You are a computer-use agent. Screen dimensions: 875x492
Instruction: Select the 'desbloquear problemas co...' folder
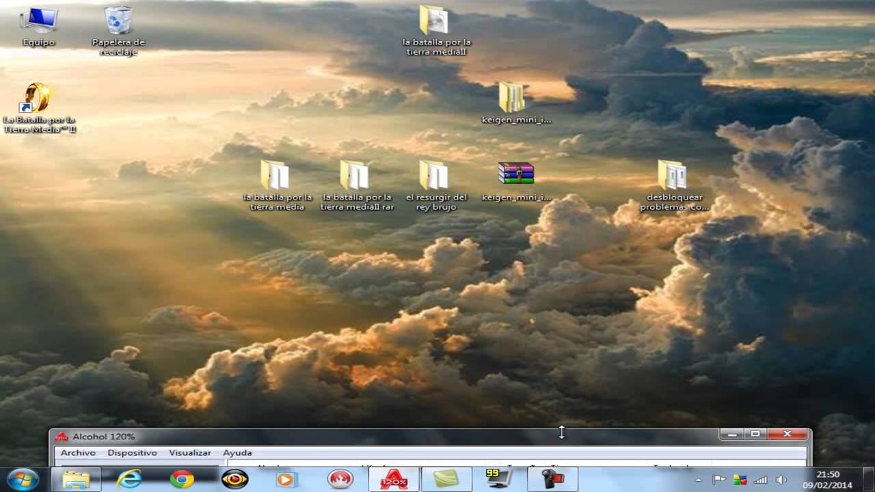pyautogui.click(x=673, y=184)
